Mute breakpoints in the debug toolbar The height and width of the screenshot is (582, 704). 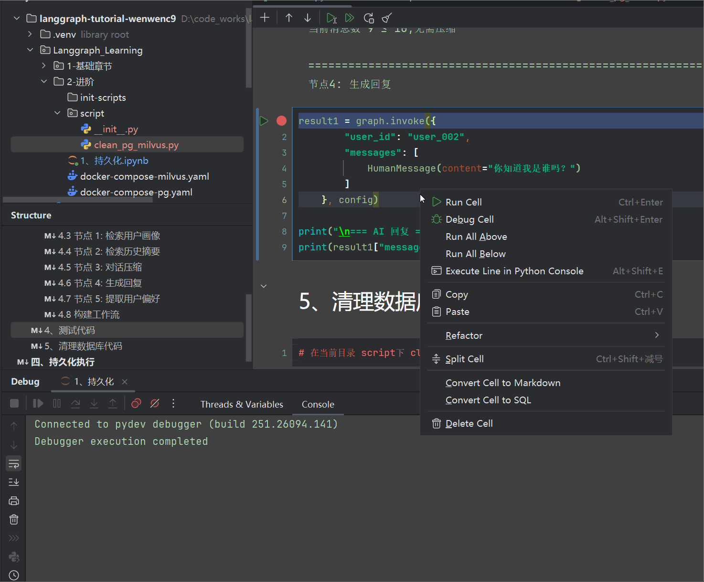pos(155,403)
